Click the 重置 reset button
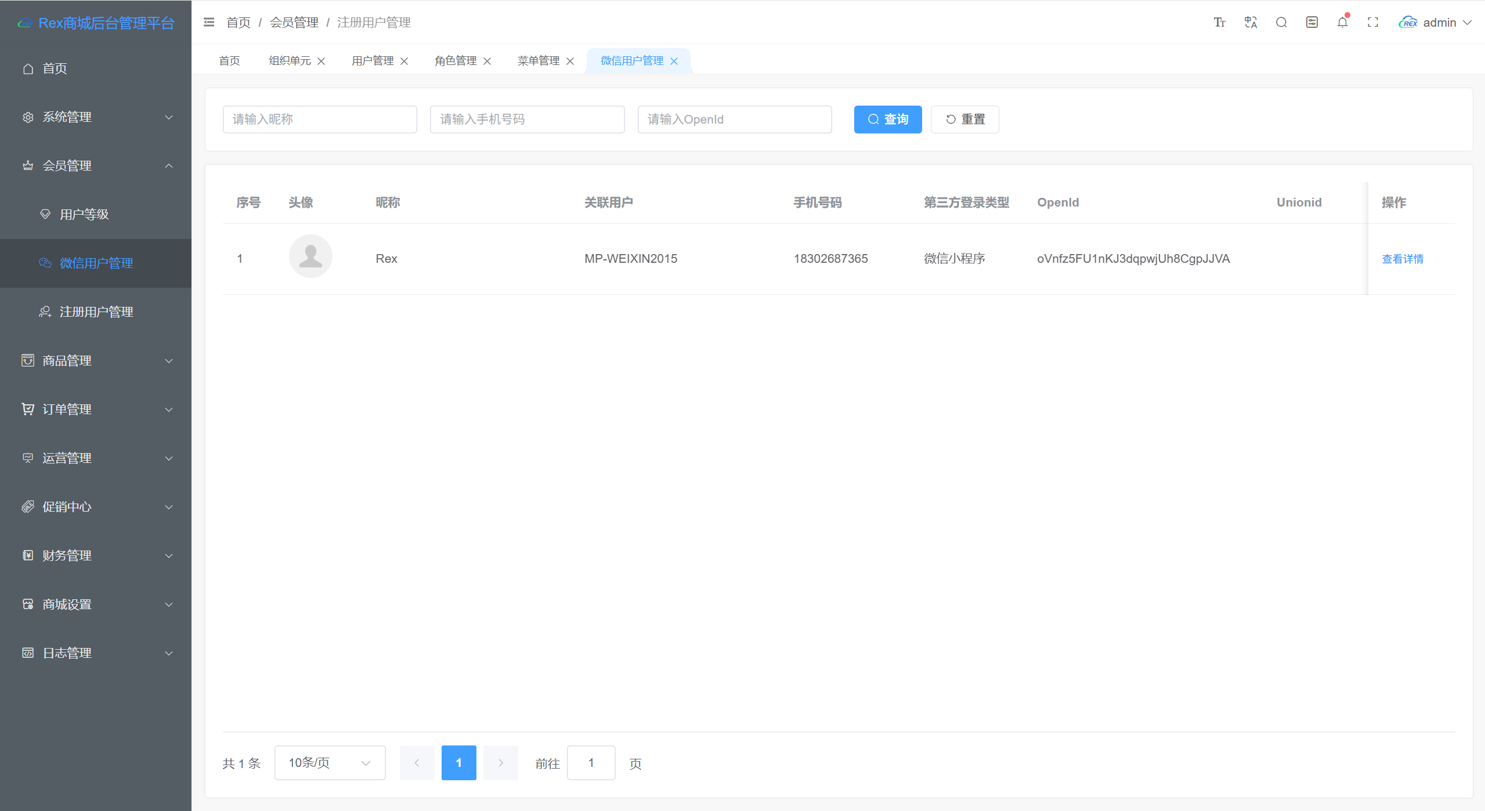Image resolution: width=1485 pixels, height=811 pixels. coord(964,120)
